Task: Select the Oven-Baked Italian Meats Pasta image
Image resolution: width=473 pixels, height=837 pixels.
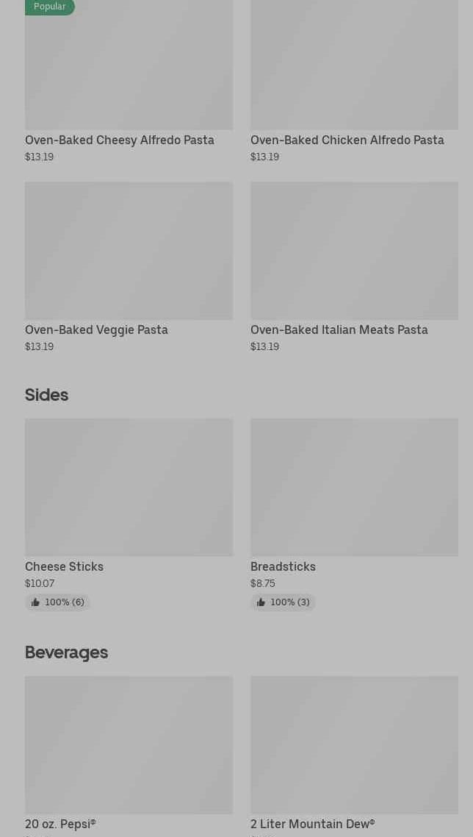Action: tap(354, 251)
